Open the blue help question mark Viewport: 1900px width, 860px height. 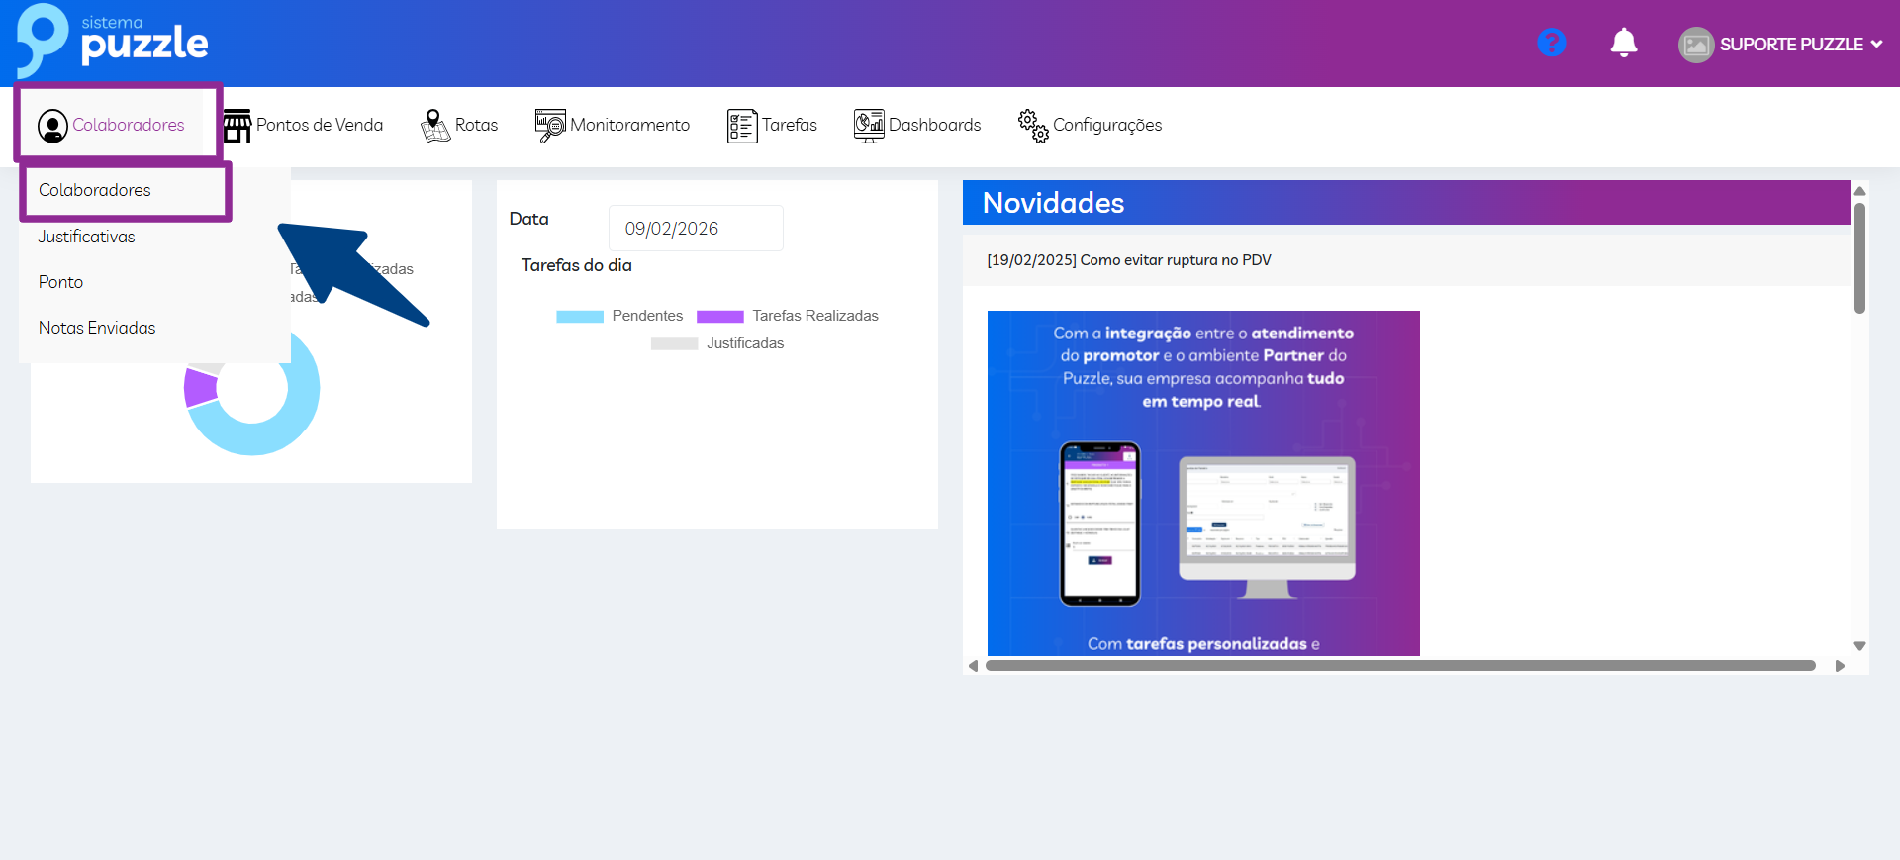coord(1551,43)
